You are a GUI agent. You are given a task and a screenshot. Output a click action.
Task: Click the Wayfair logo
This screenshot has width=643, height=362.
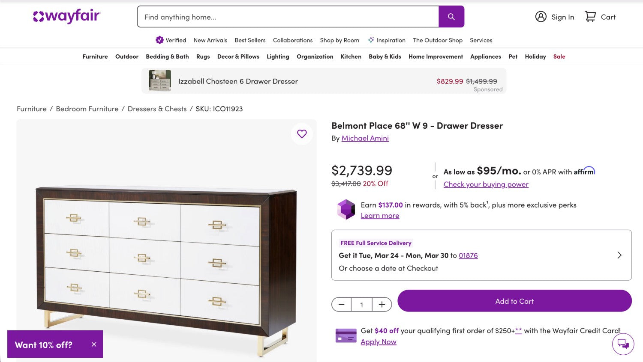click(x=67, y=17)
